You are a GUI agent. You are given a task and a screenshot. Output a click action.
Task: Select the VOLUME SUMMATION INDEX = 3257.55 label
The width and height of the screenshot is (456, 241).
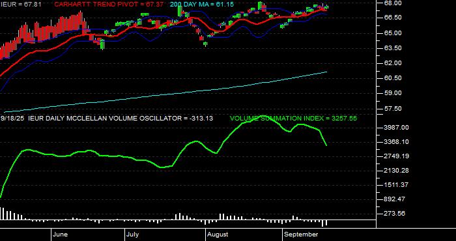(x=293, y=119)
